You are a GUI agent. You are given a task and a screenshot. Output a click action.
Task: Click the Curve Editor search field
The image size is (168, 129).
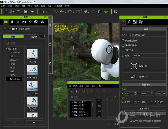(82, 97)
